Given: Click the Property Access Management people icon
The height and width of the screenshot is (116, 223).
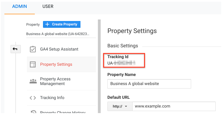Looking at the screenshot, I should tap(33, 81).
